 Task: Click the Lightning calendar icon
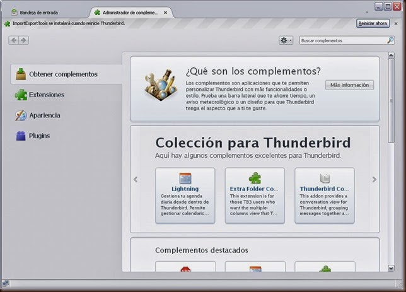click(x=185, y=178)
